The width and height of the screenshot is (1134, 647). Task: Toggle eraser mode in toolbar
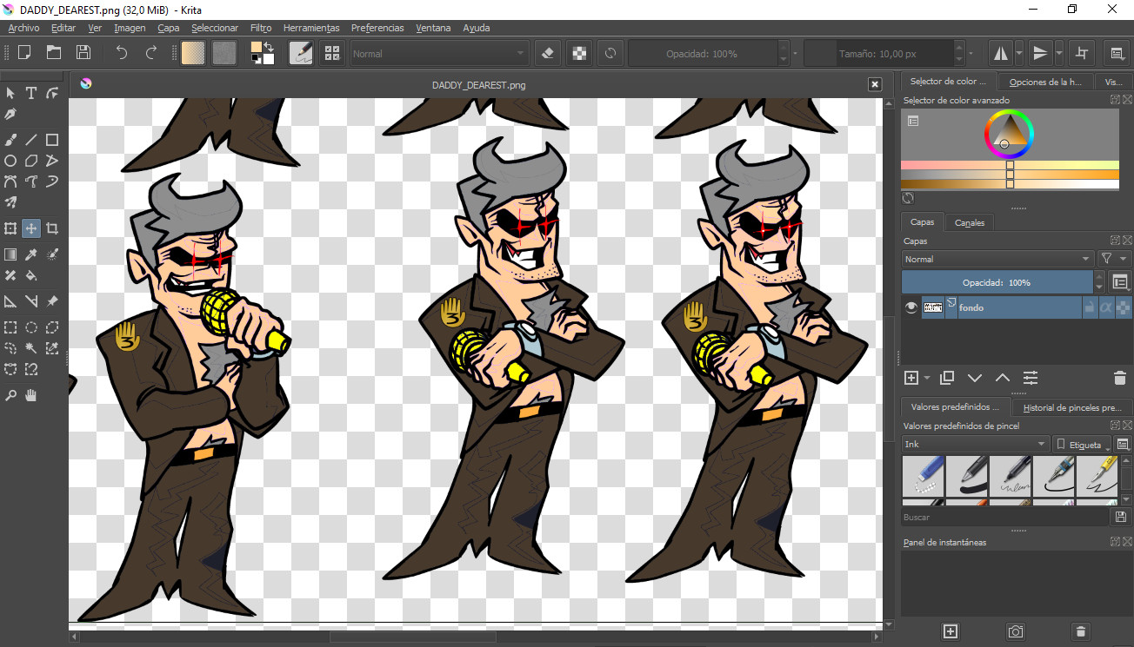pos(547,53)
